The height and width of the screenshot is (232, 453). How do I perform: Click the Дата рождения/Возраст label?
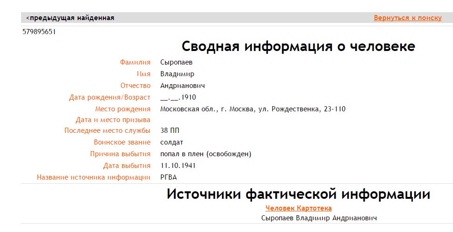pos(109,97)
